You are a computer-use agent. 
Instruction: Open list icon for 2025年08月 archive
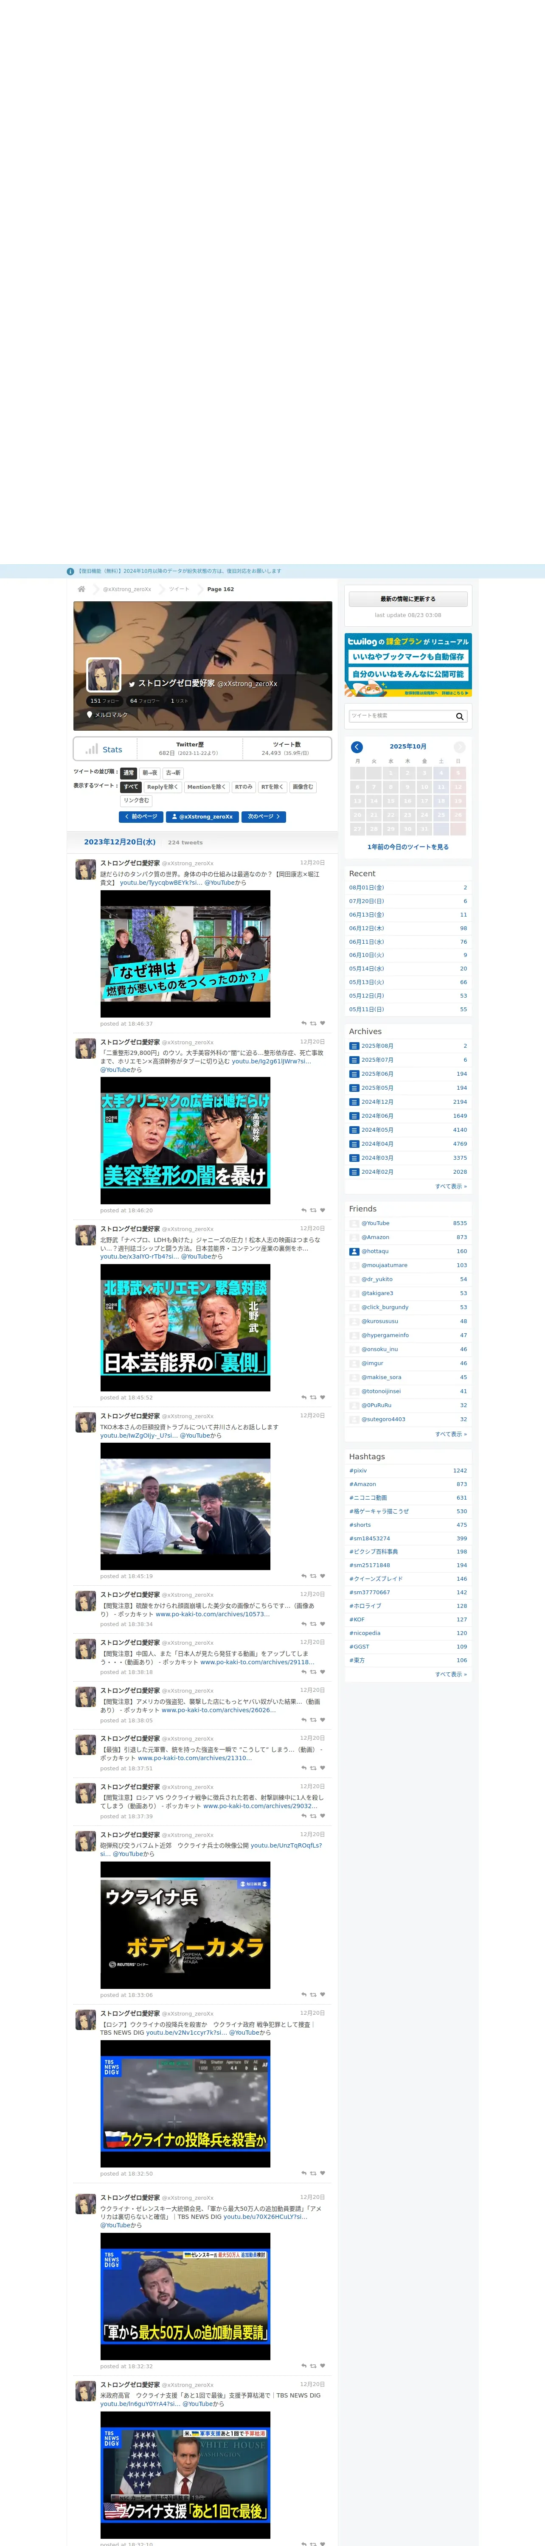[x=354, y=1046]
